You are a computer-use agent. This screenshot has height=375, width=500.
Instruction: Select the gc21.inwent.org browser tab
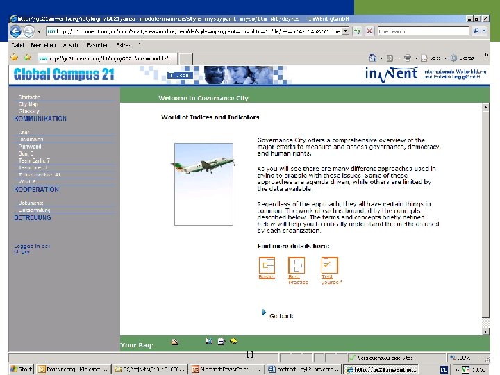tap(107, 58)
